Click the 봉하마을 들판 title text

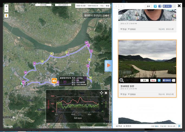click(127, 86)
